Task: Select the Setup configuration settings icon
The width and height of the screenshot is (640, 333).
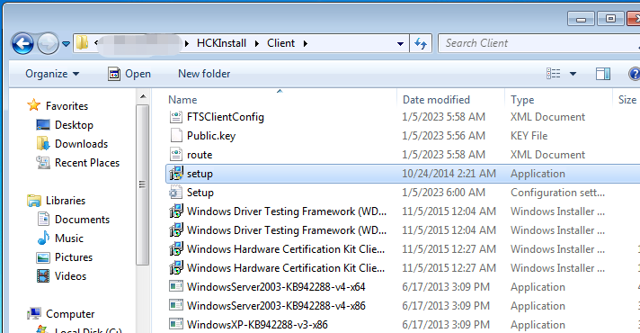Action: click(x=176, y=193)
